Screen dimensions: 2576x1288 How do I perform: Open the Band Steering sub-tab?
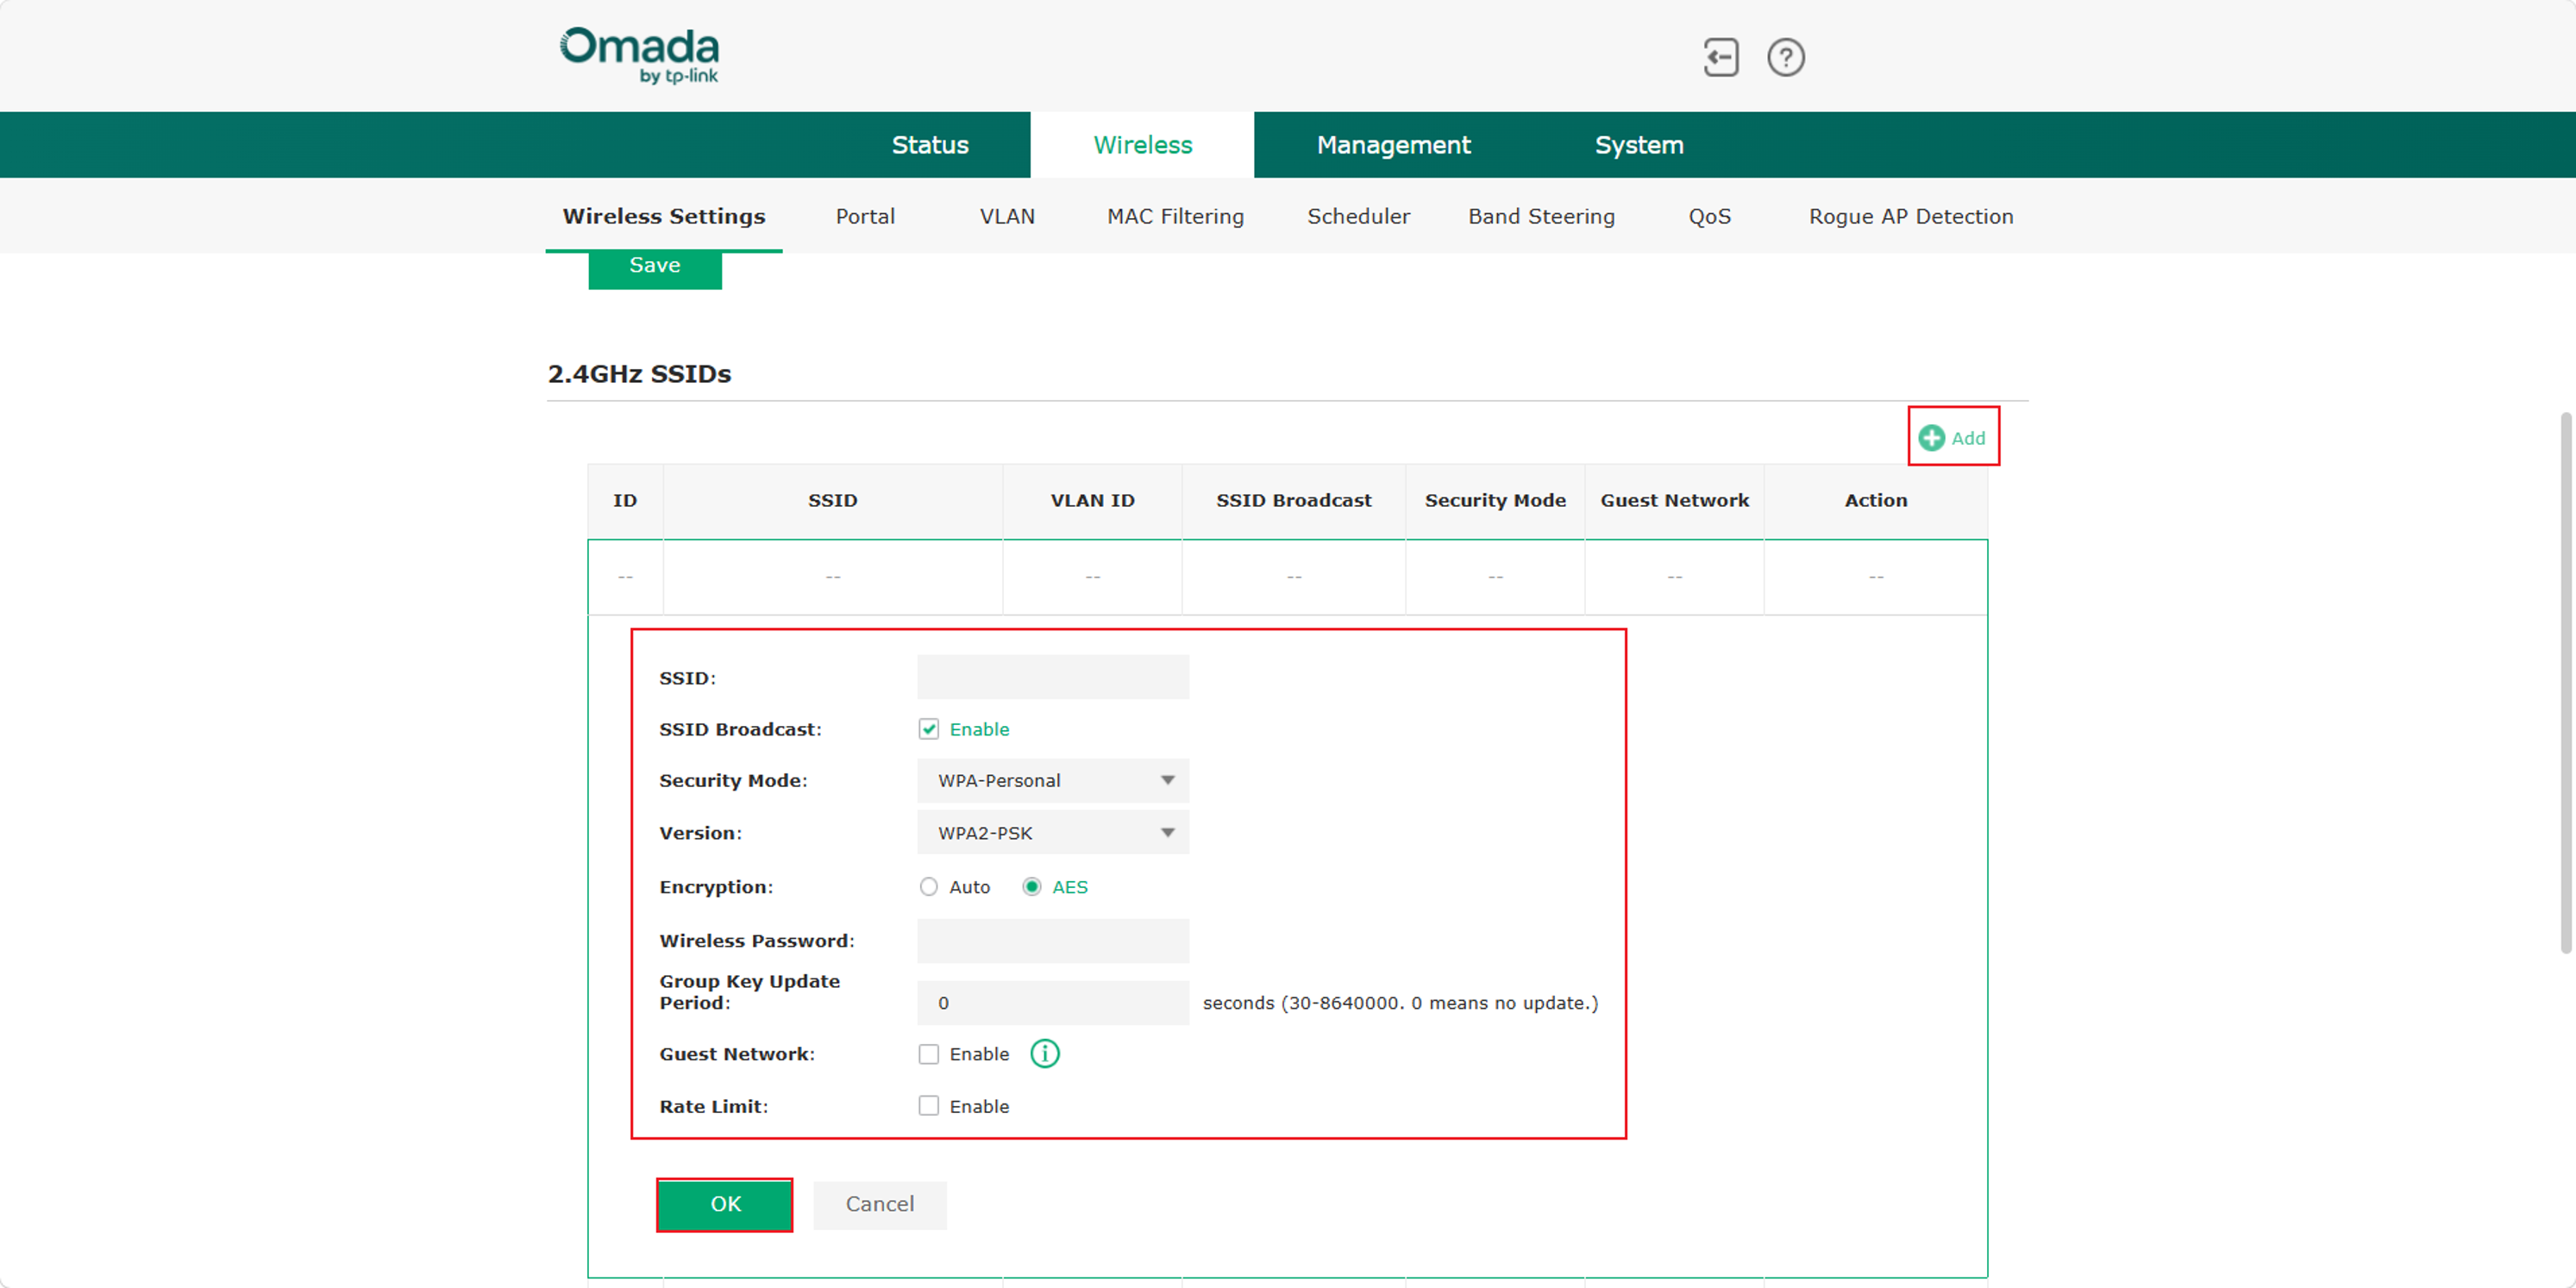pyautogui.click(x=1540, y=216)
